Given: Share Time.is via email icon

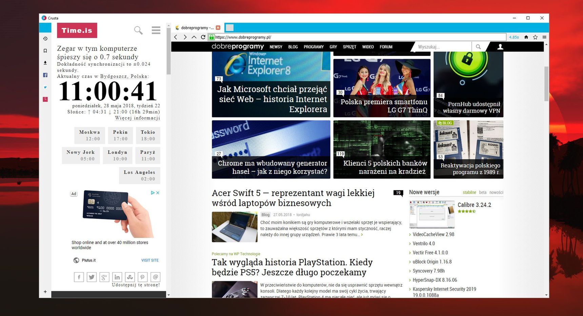Looking at the screenshot, I should [155, 277].
